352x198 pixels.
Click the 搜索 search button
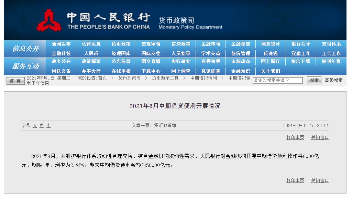point(314,80)
